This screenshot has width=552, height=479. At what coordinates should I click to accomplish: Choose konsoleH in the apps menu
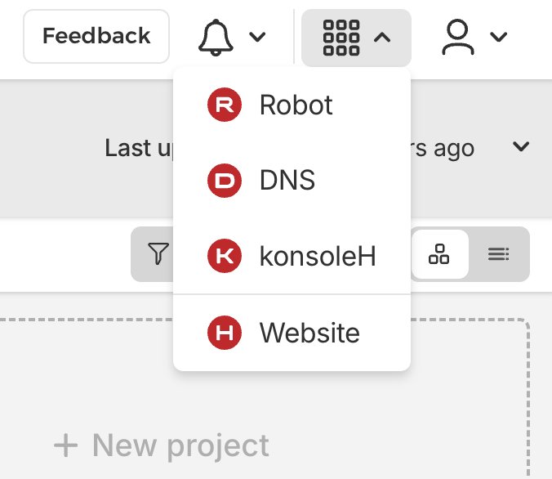click(x=318, y=257)
